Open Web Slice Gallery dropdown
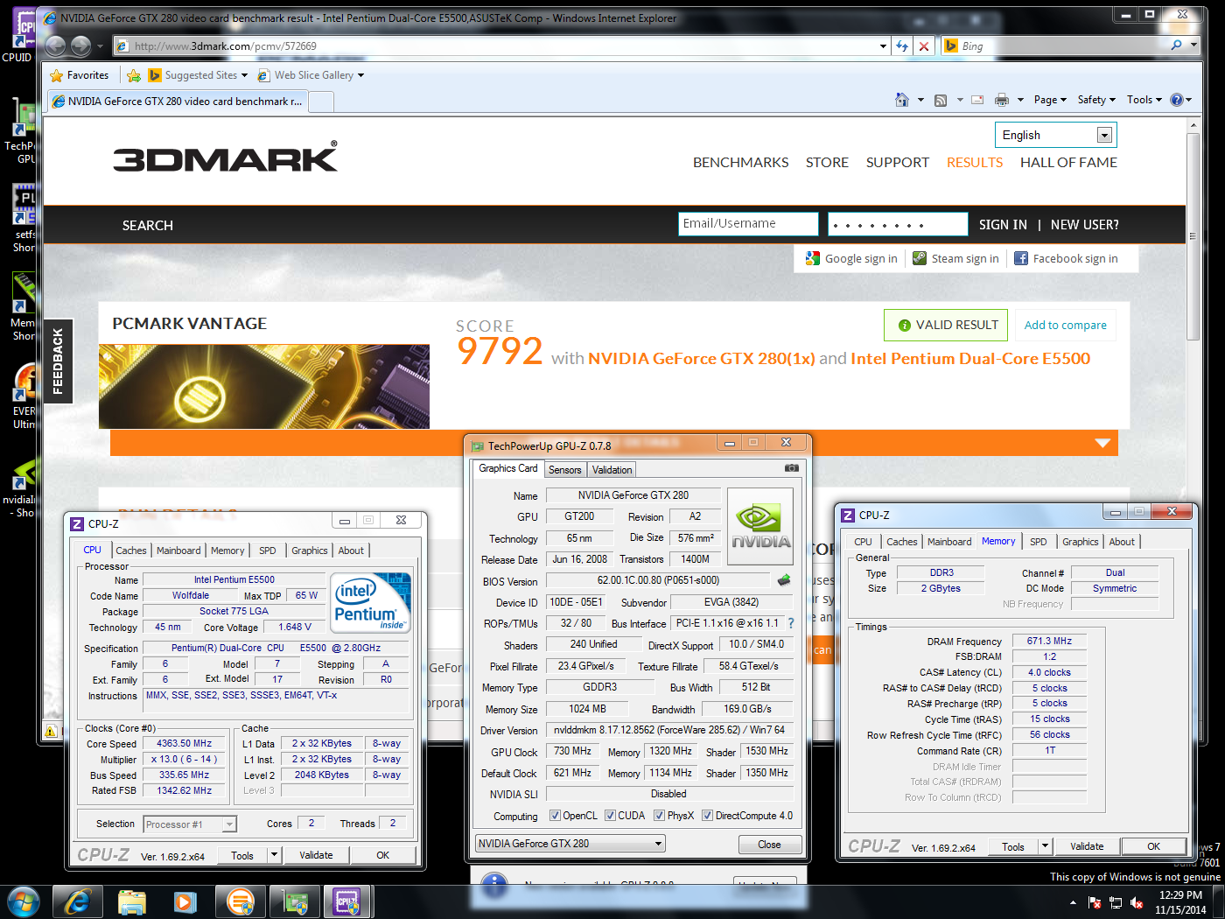Viewport: 1225px width, 919px height. [x=311, y=75]
